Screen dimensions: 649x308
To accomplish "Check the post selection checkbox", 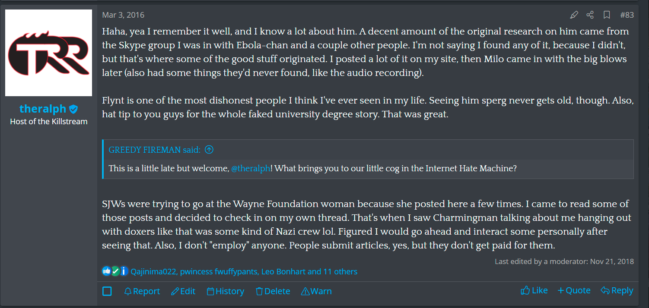I will click(x=107, y=291).
